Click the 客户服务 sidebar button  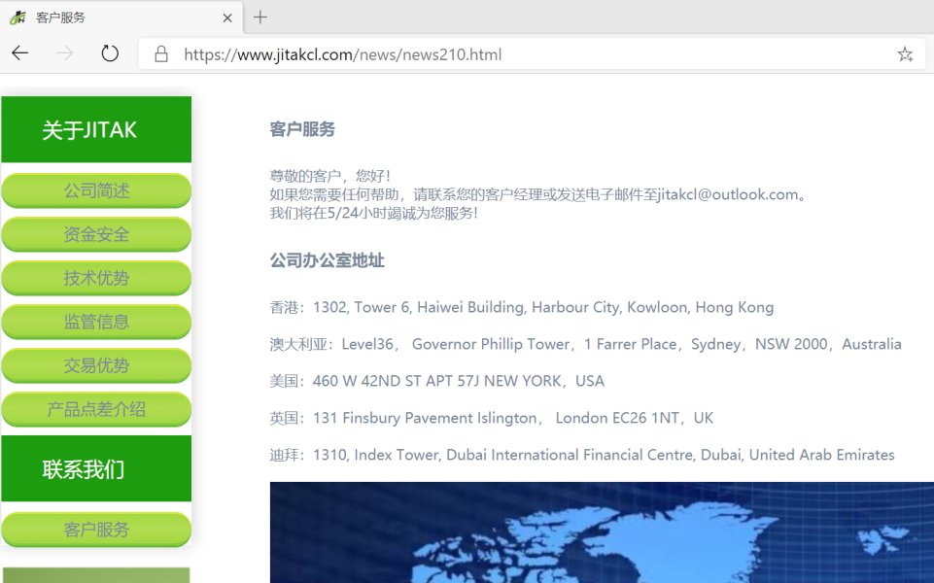[96, 530]
